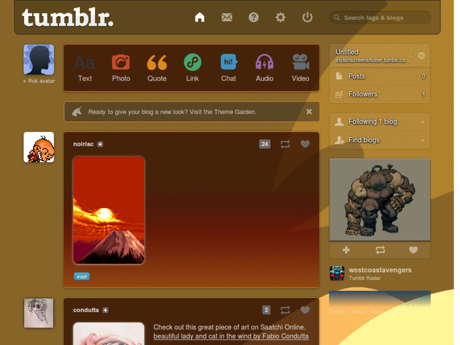Screen dimensions: 460x345
Task: Open the Tumblr Radar creature image
Action: (380, 200)
